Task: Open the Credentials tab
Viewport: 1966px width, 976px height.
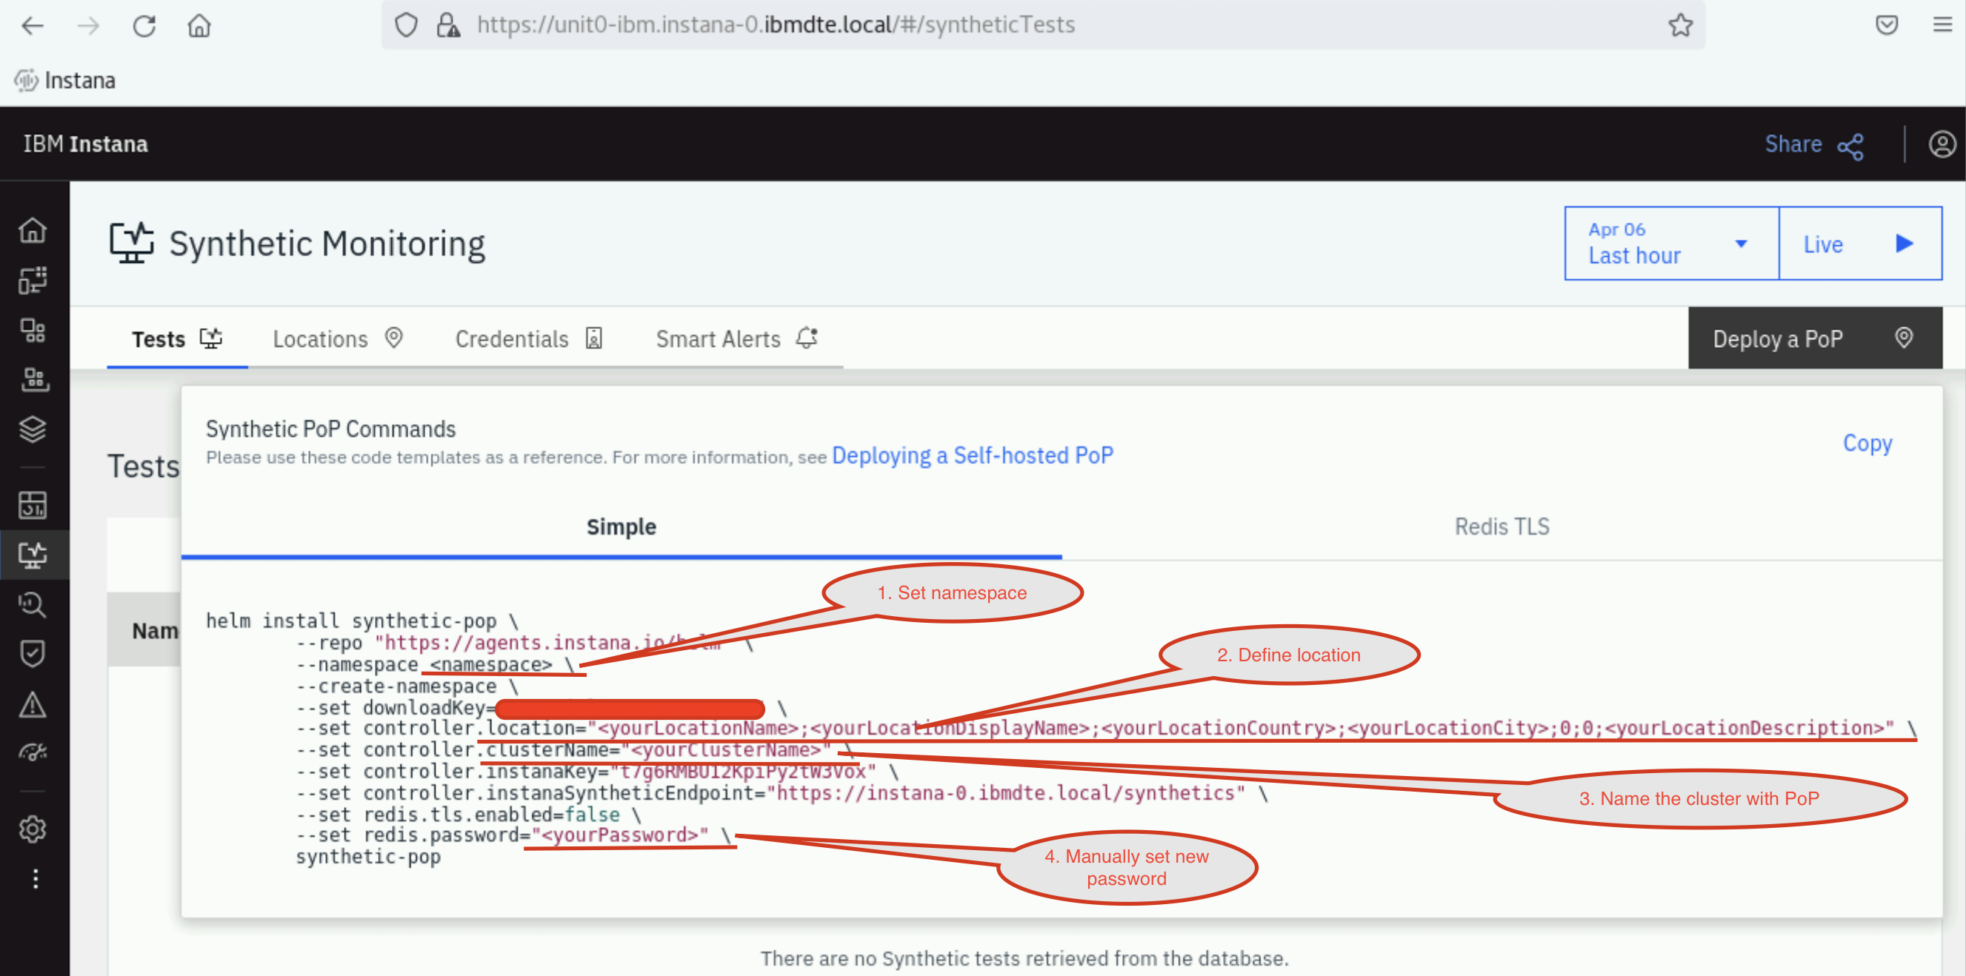Action: point(529,338)
